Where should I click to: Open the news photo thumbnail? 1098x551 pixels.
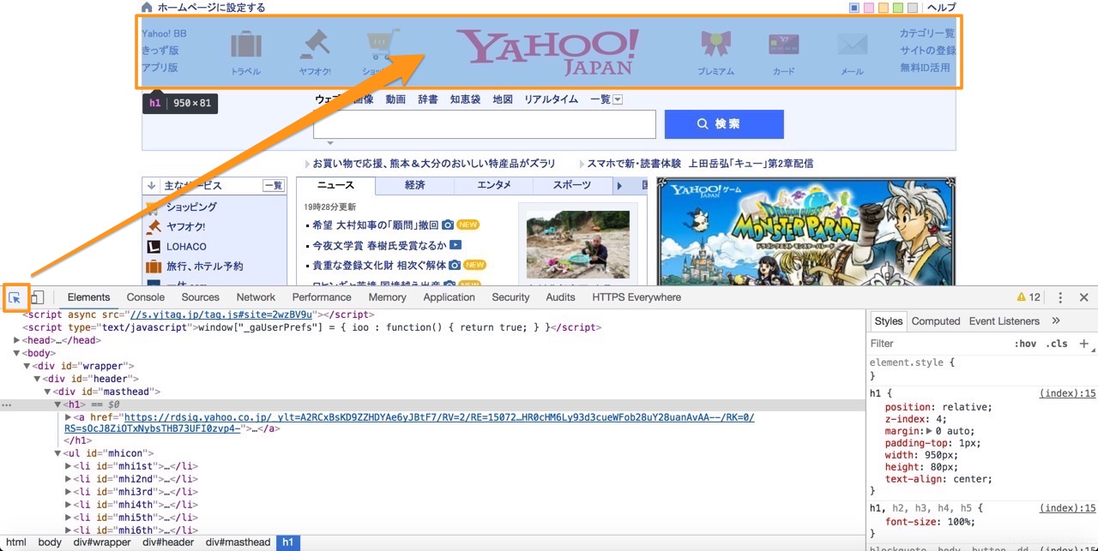[x=577, y=244]
